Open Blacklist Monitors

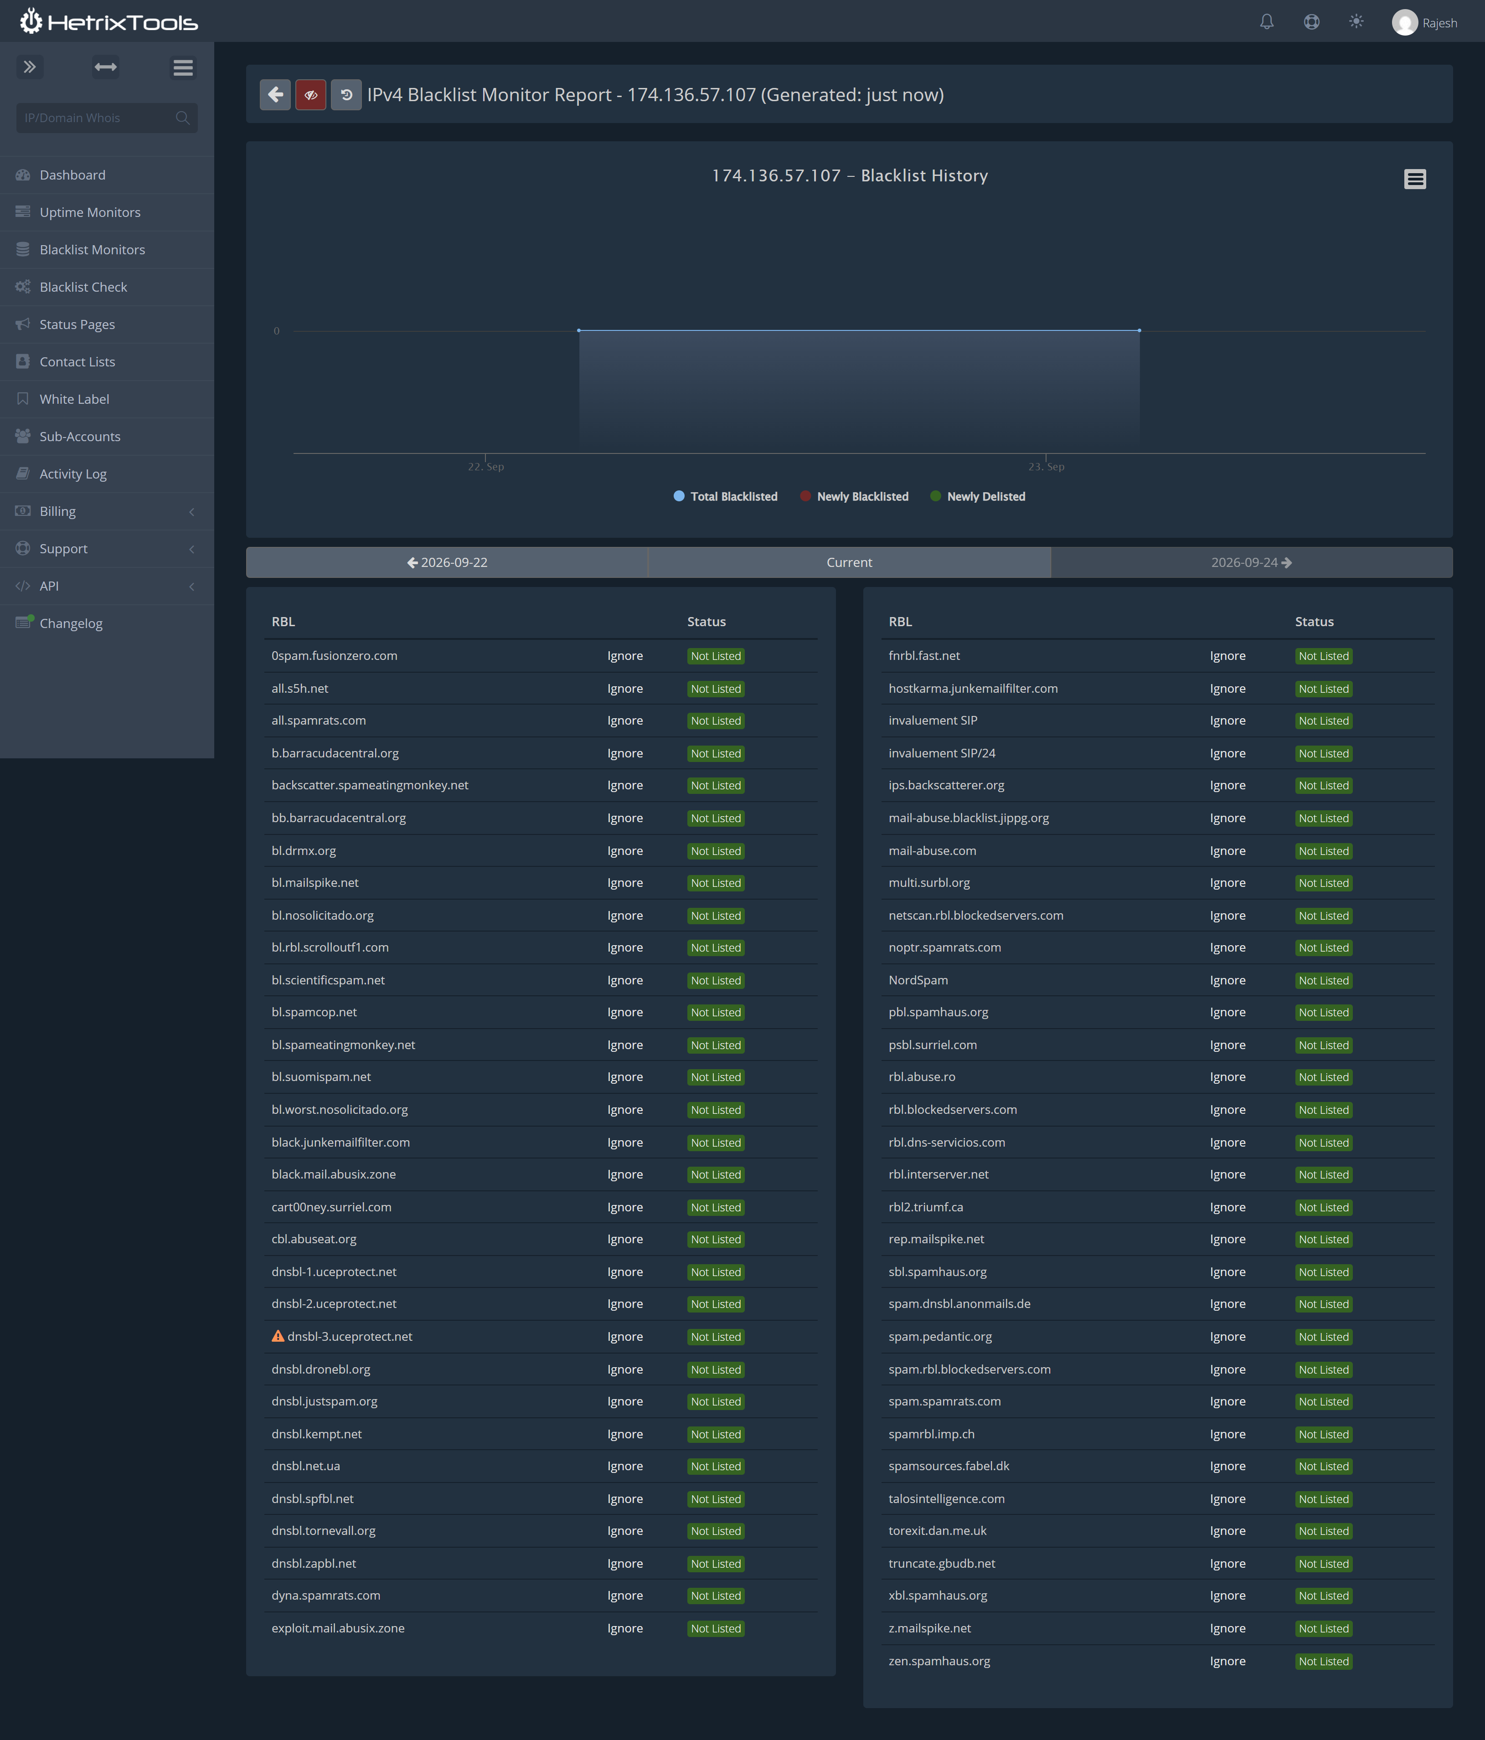tap(107, 249)
